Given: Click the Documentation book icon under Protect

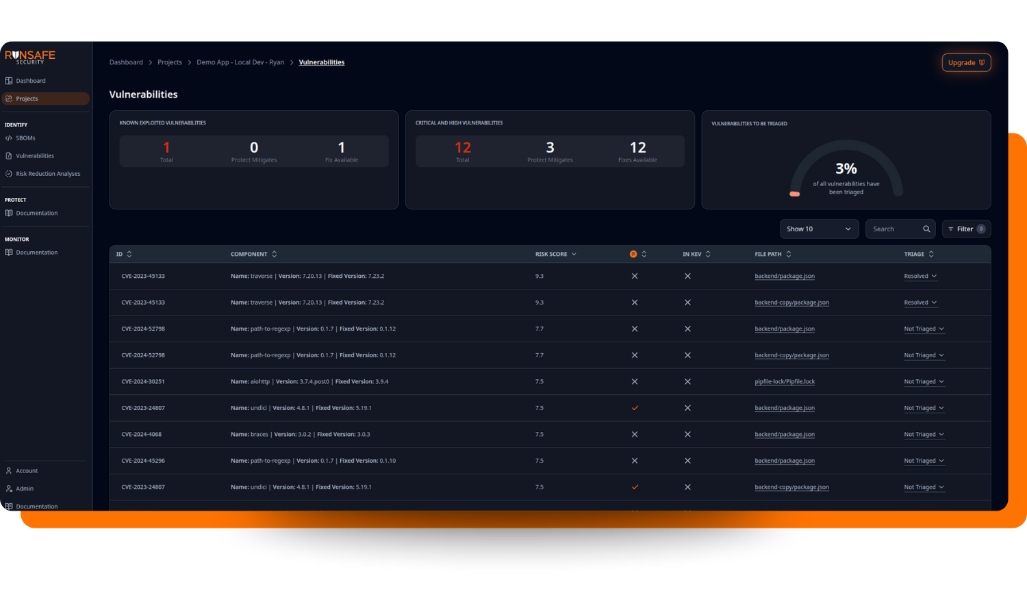Looking at the screenshot, I should [10, 213].
